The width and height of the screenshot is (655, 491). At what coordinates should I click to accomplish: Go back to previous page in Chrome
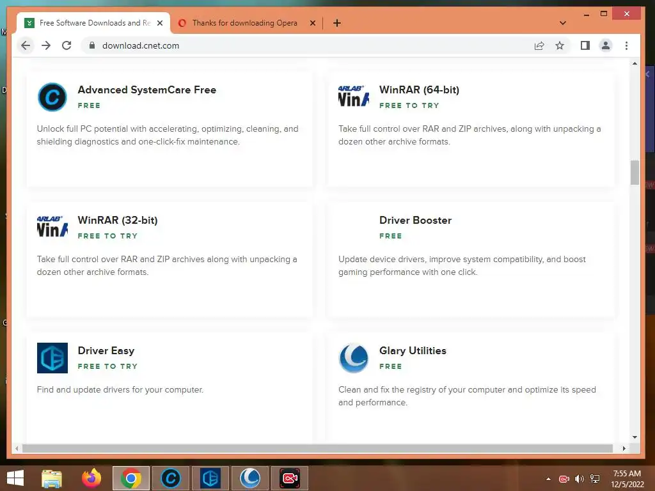(x=26, y=45)
